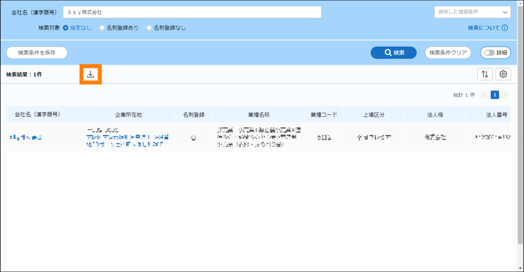This screenshot has width=524, height=272.
Task: Click inside the 会社名 input field
Action: pyautogui.click(x=192, y=12)
